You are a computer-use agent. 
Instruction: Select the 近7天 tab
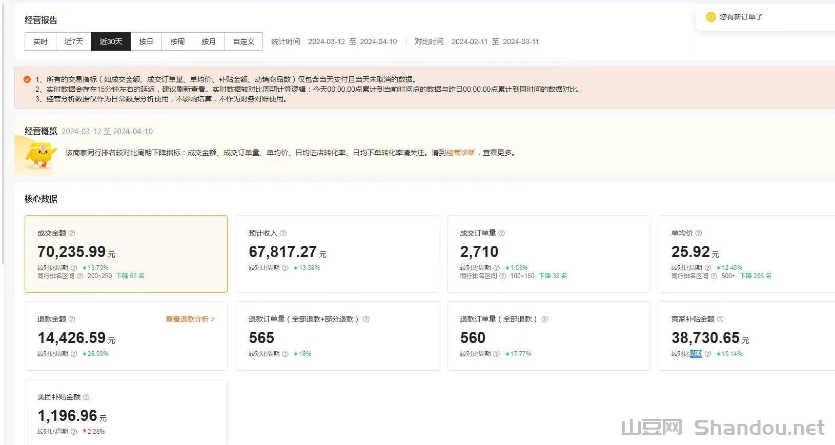click(x=73, y=41)
